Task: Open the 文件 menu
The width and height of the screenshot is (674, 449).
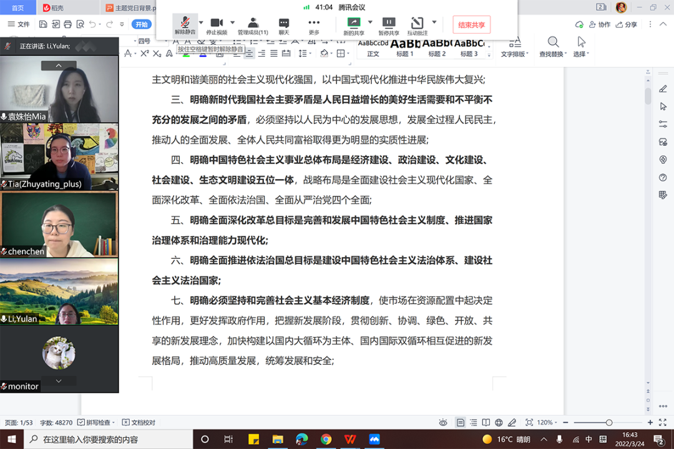Action: pos(19,24)
